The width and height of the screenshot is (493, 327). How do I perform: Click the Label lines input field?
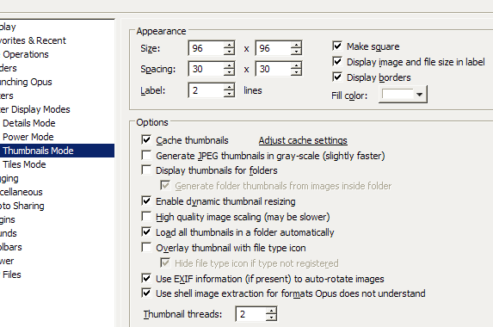206,90
